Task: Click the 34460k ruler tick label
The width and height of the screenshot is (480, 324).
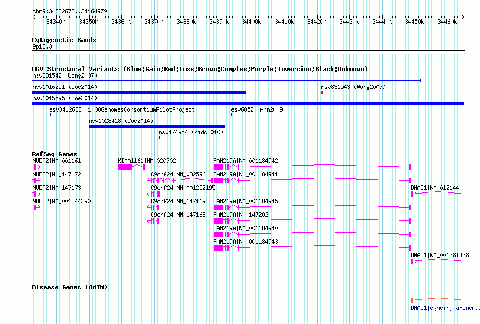Action: coord(447,22)
